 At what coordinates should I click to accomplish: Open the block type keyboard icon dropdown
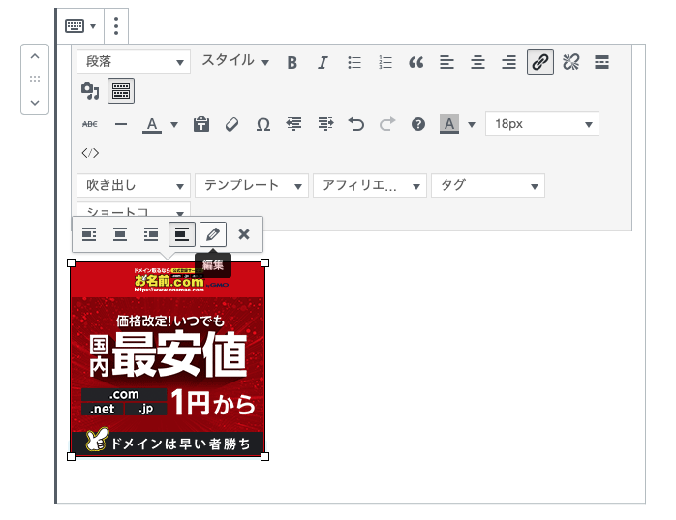pyautogui.click(x=80, y=26)
